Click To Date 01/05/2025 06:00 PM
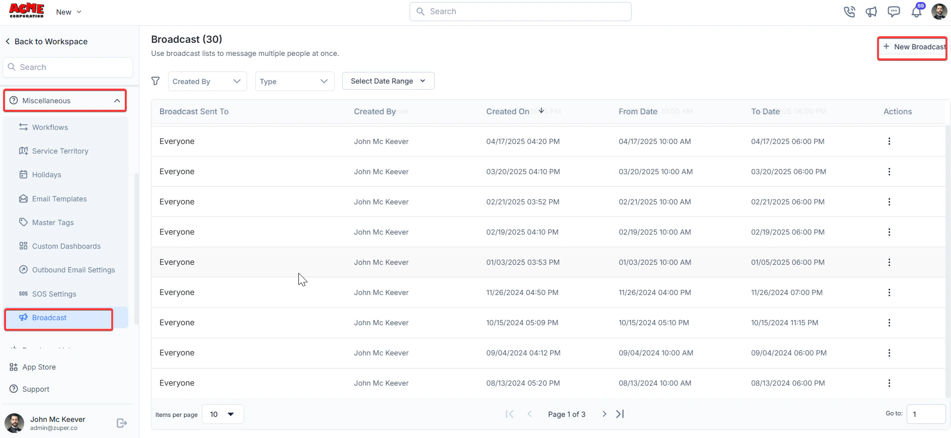Viewport: 951px width, 438px height. (x=788, y=262)
